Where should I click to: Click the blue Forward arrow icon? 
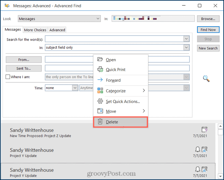100,80
